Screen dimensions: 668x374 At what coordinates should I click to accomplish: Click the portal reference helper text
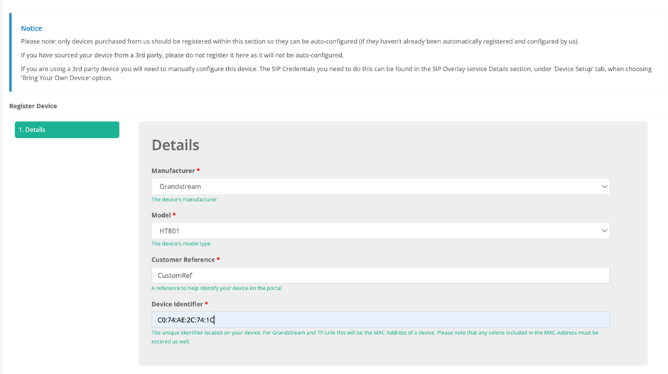point(217,288)
